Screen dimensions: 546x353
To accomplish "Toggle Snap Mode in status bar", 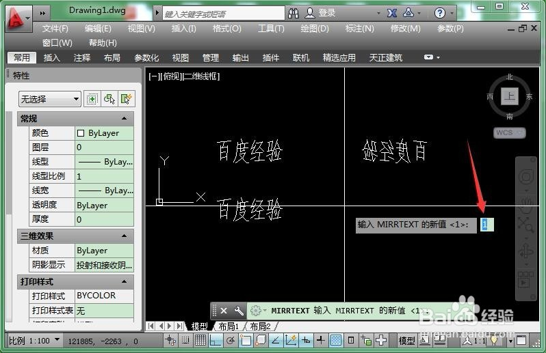I will coord(185,340).
